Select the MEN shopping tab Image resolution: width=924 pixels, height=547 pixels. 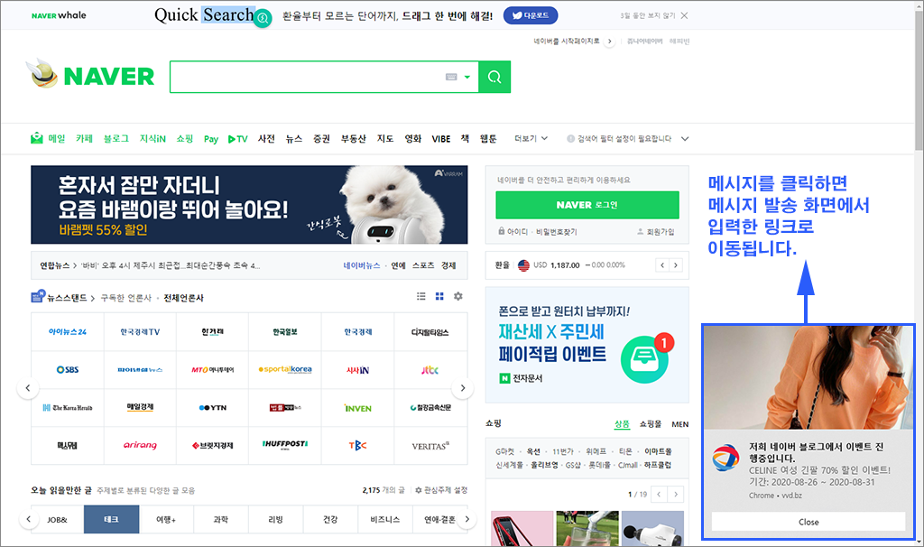pyautogui.click(x=680, y=424)
